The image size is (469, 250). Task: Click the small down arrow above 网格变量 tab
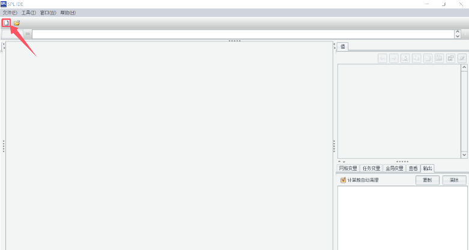(x=343, y=162)
